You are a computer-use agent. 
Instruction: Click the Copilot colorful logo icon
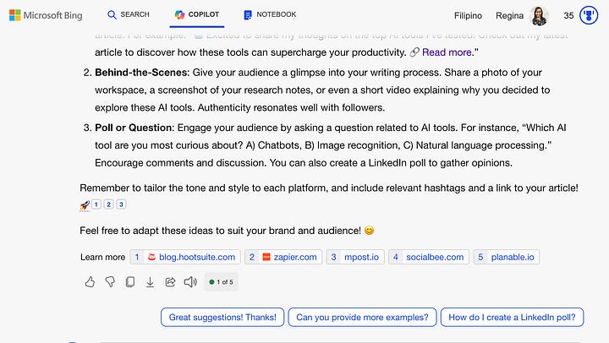pyautogui.click(x=179, y=14)
